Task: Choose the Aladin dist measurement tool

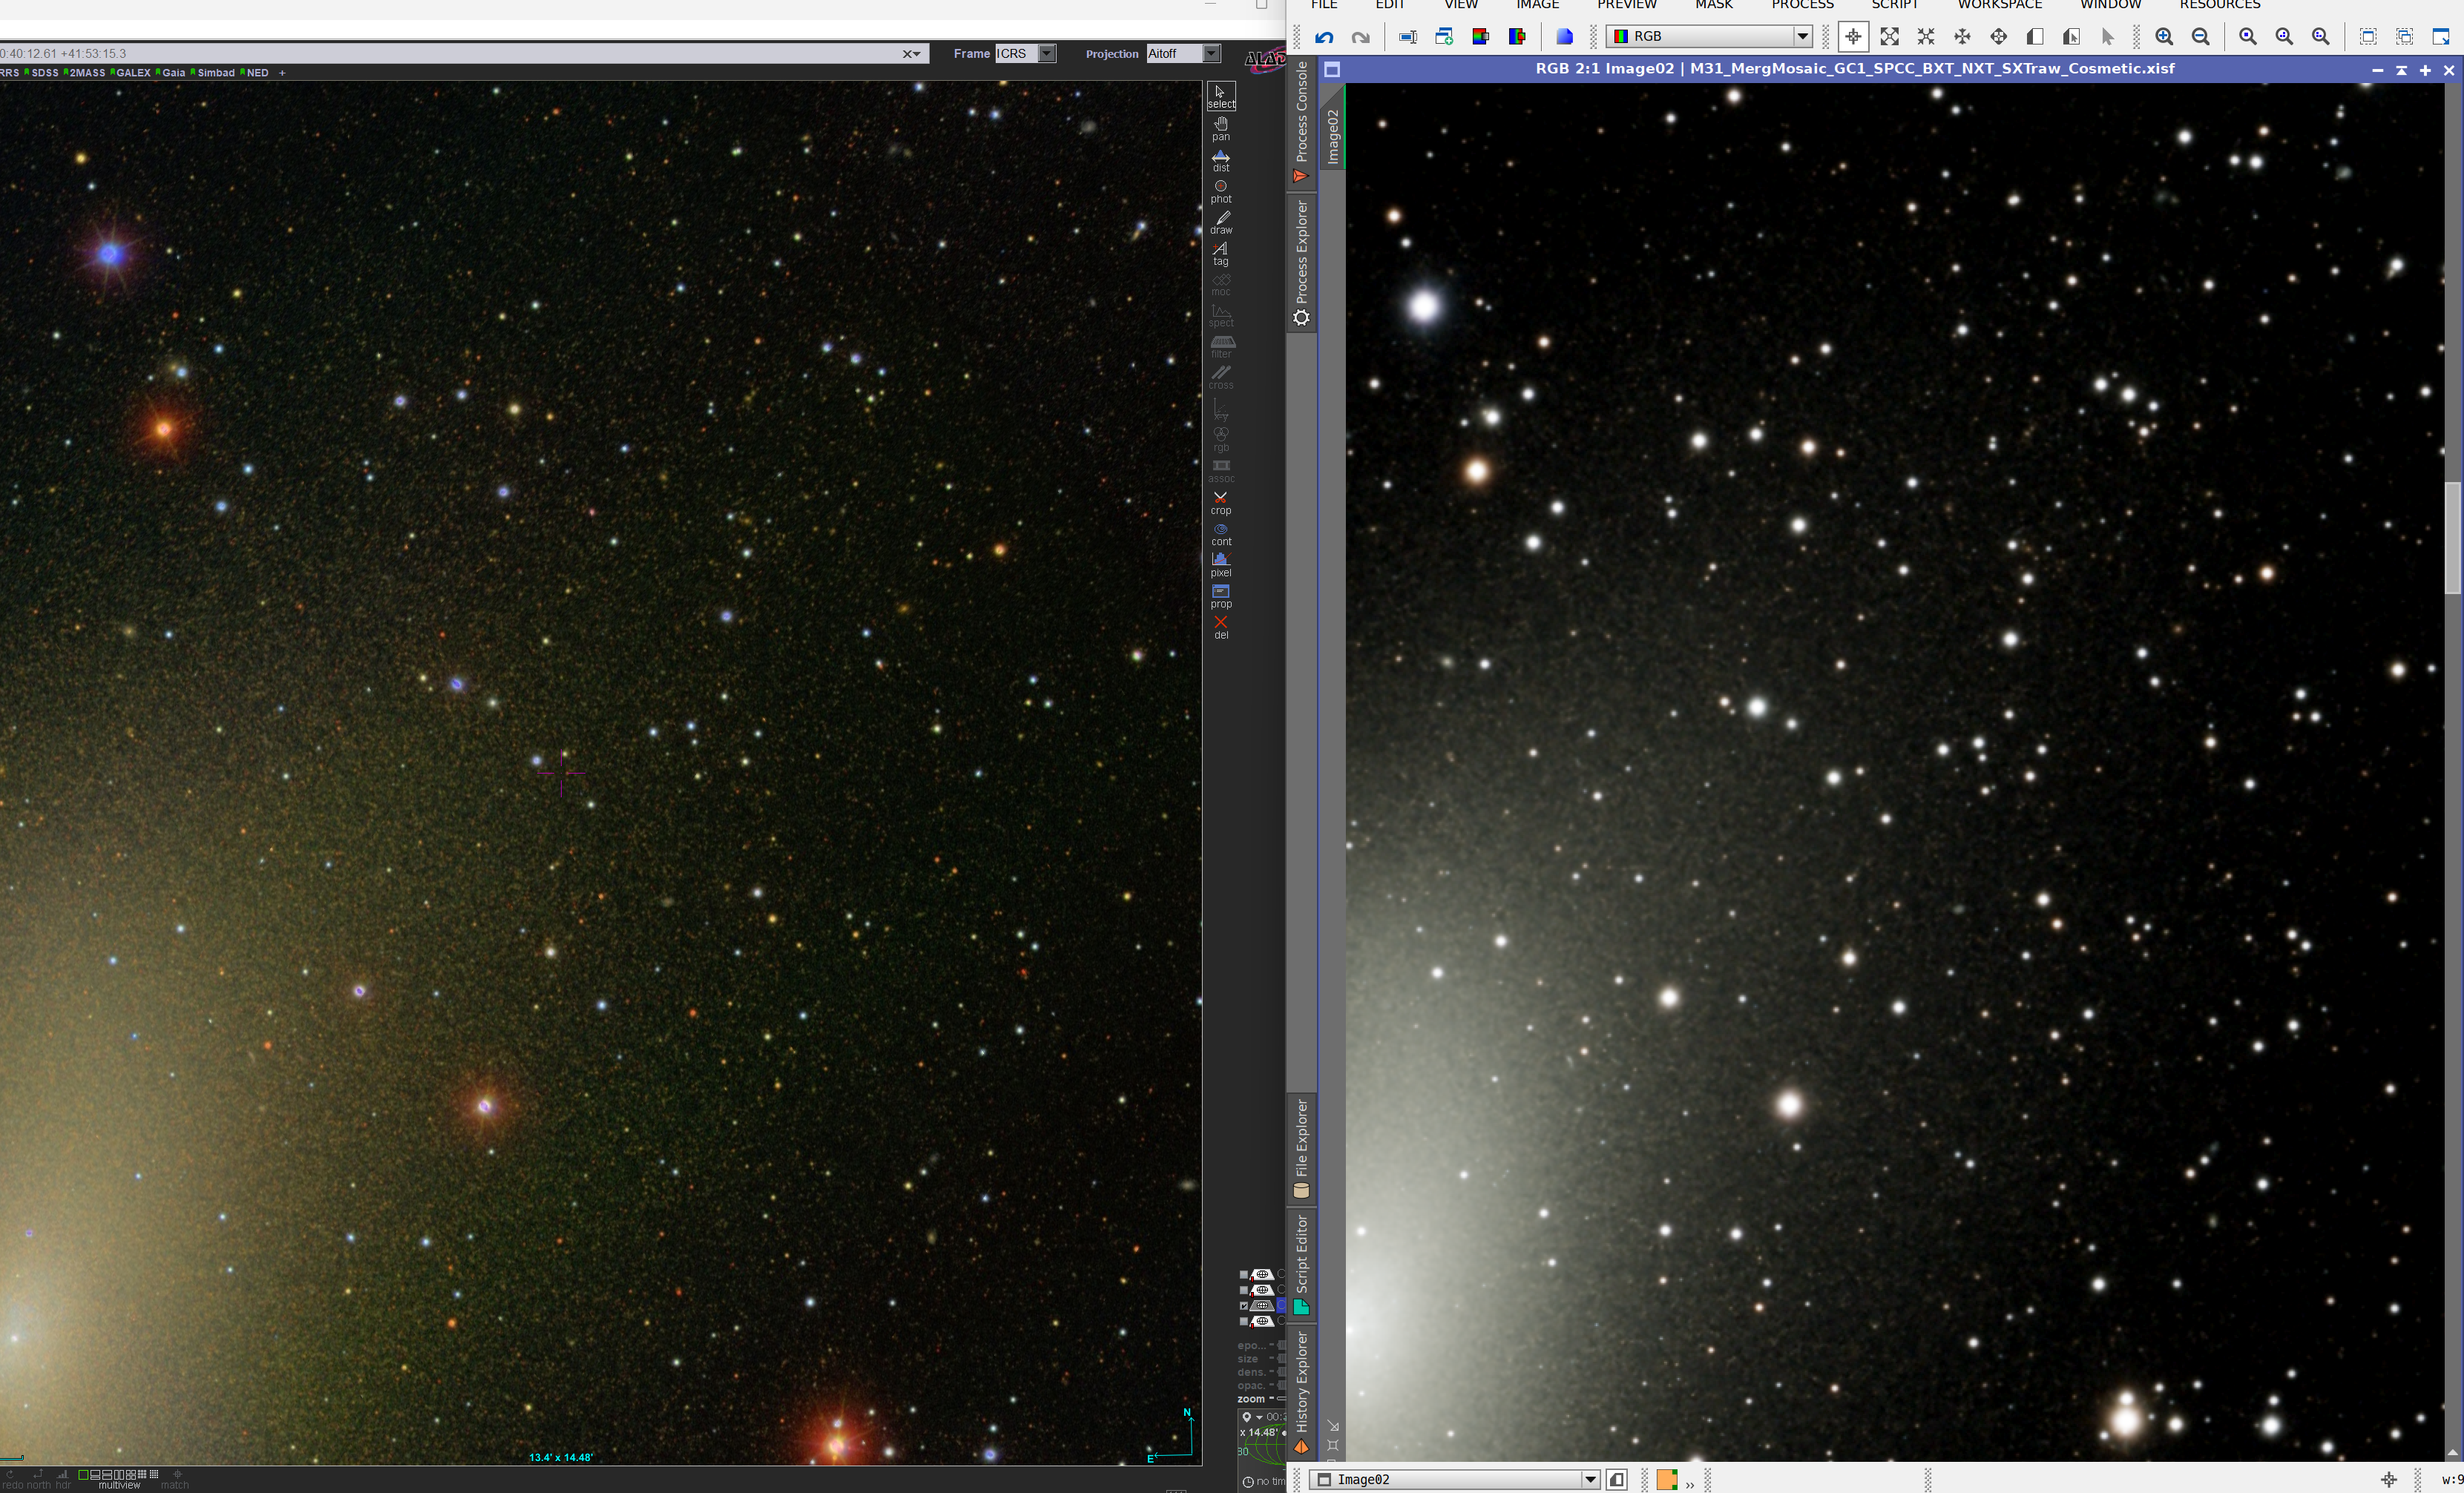Action: click(x=1221, y=160)
